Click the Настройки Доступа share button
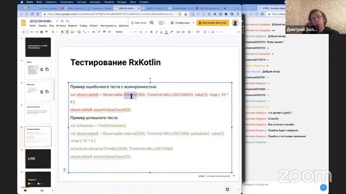Screen dimensions: 346x194 point(212,23)
